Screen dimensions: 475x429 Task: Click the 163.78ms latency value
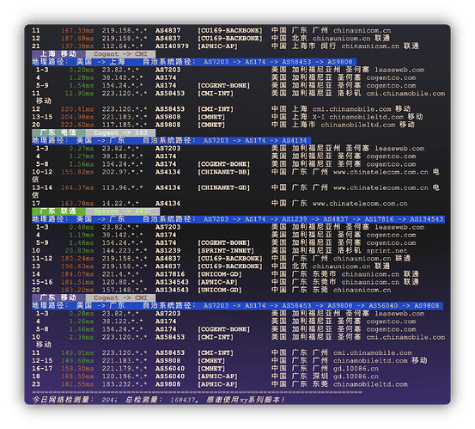point(77,203)
